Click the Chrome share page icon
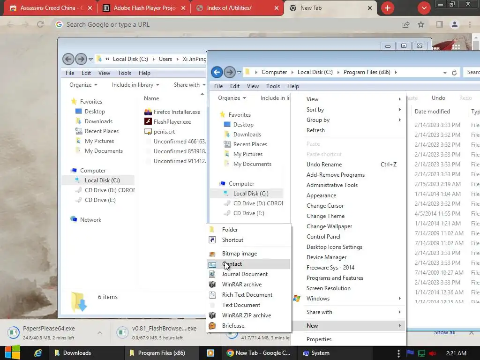Image resolution: width=480 pixels, height=360 pixels. point(406,24)
